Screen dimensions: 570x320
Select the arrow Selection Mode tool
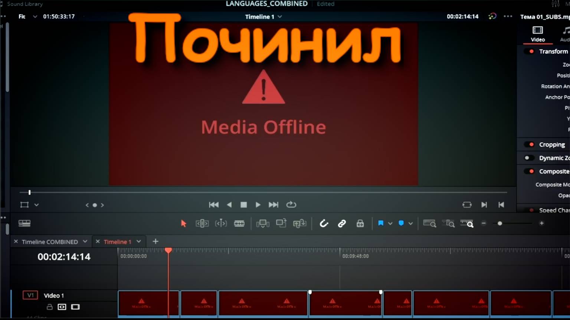coord(183,223)
